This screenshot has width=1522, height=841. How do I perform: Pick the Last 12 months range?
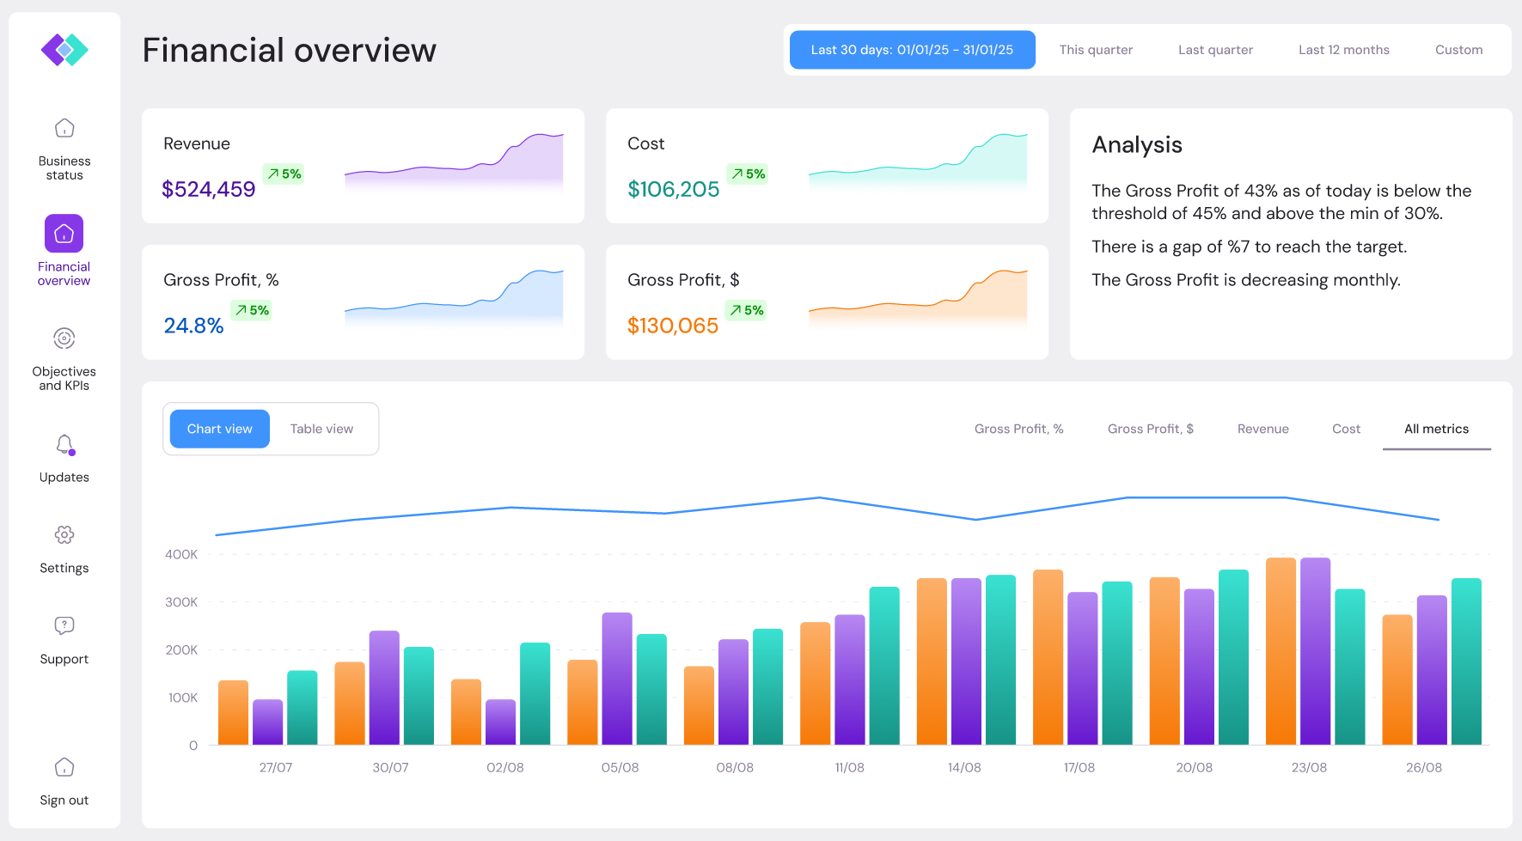[x=1343, y=50]
